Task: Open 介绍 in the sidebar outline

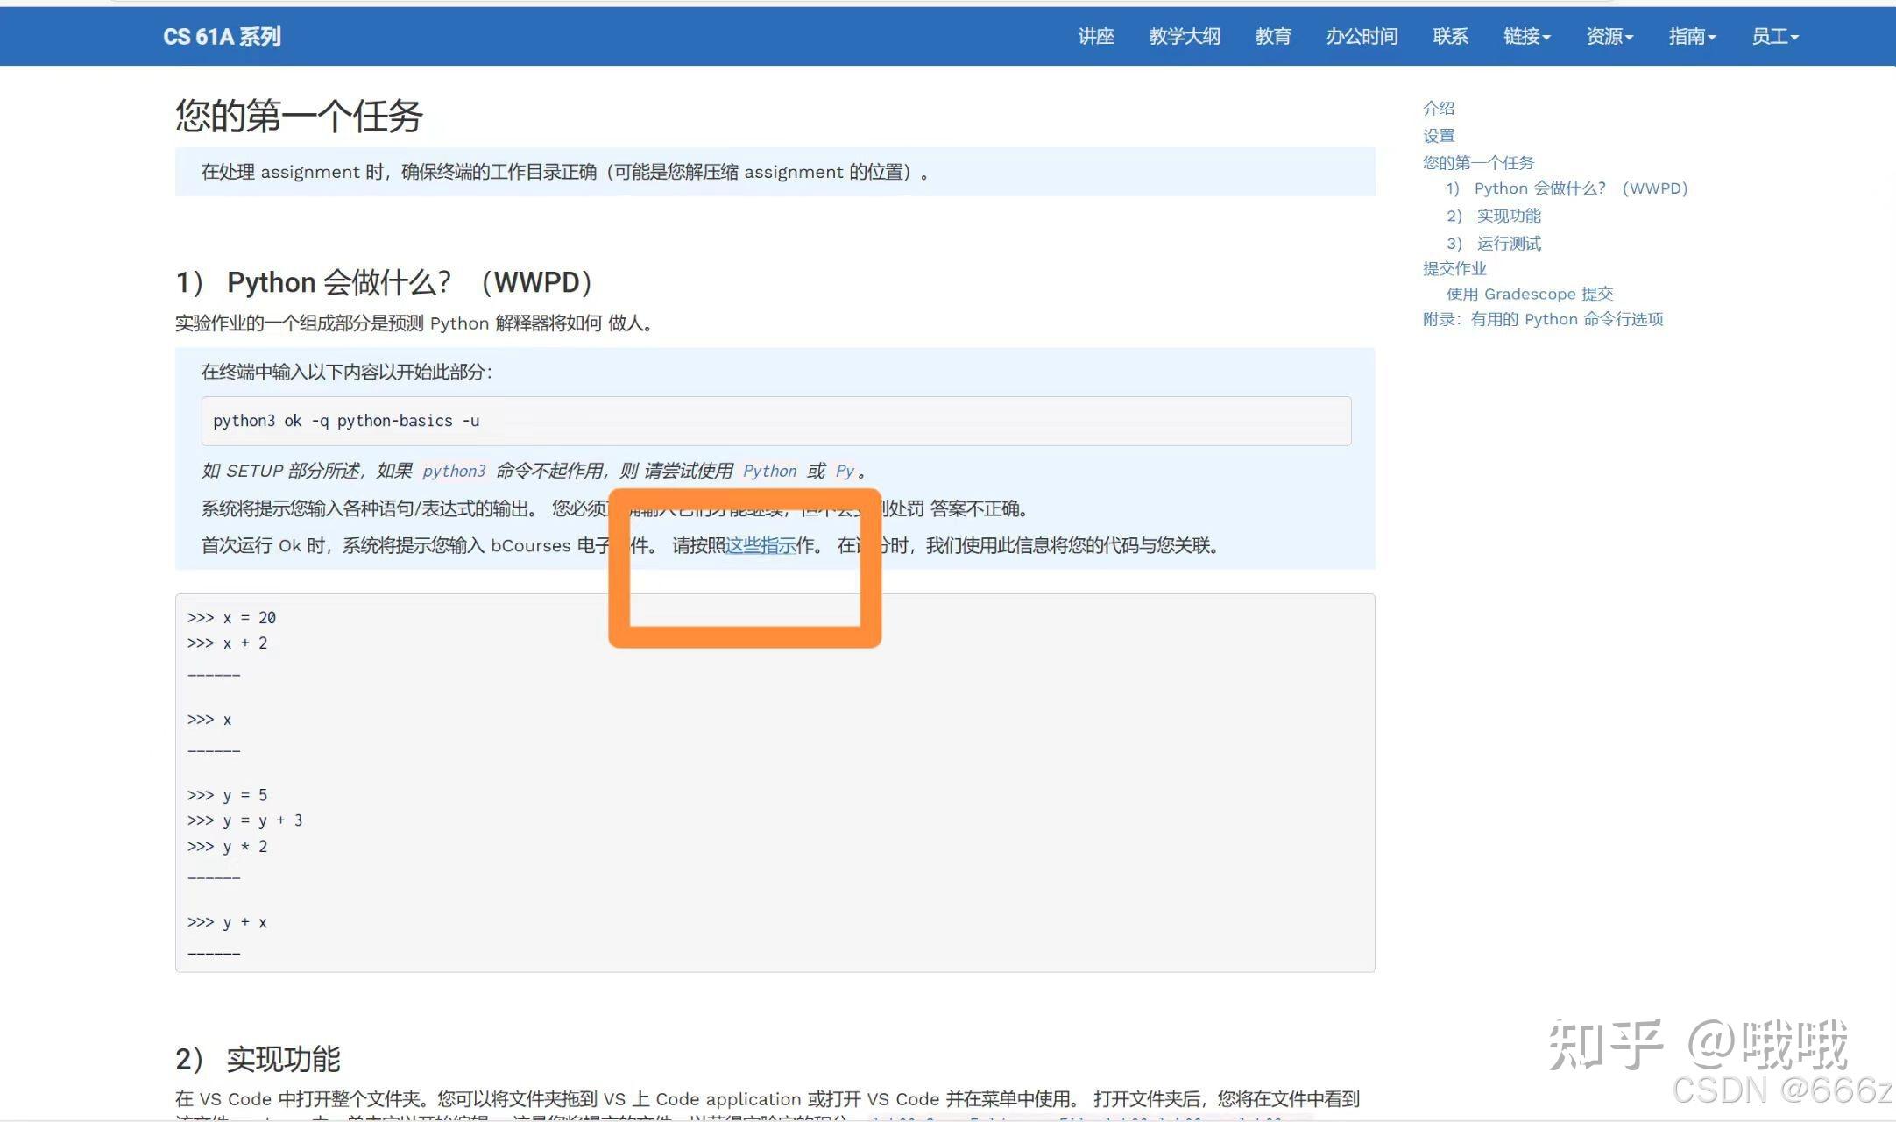Action: tap(1439, 108)
